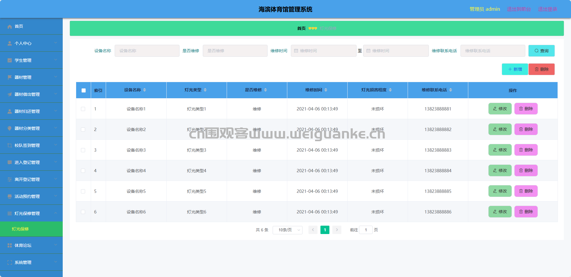Select page 1 in pagination

point(325,230)
